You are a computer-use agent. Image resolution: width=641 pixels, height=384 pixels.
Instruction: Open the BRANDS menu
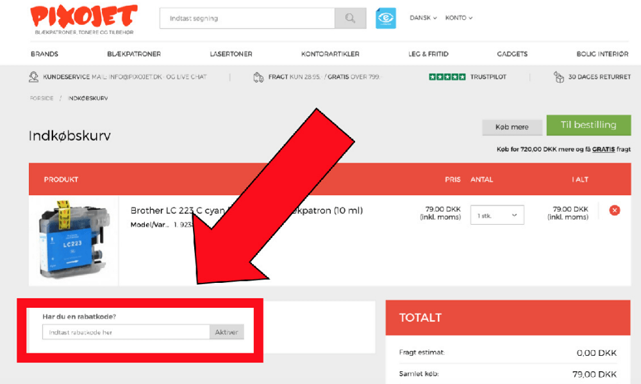pyautogui.click(x=44, y=54)
